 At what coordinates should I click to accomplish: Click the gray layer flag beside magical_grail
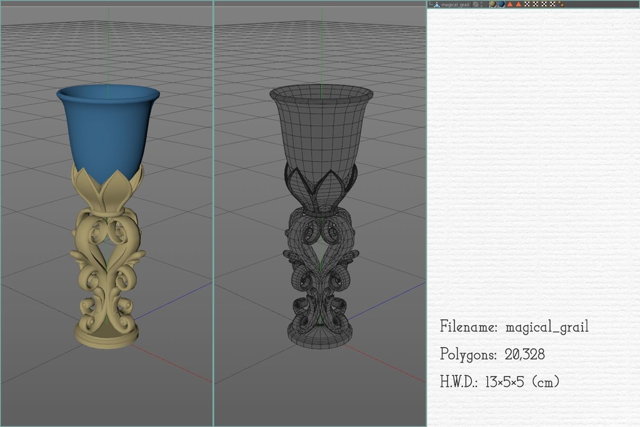tap(476, 4)
